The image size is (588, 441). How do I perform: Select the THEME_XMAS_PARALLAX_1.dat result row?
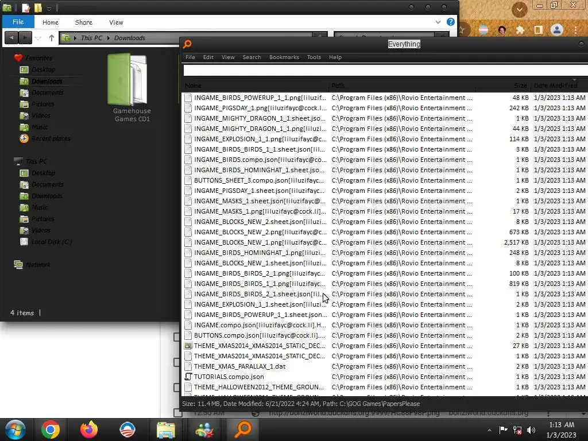(x=384, y=366)
